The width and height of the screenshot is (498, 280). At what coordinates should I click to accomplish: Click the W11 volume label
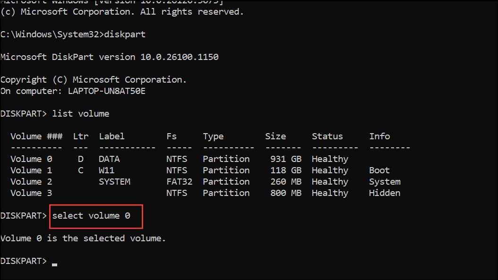click(106, 170)
